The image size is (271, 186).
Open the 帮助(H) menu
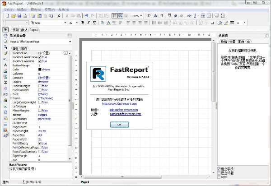tap(63, 10)
